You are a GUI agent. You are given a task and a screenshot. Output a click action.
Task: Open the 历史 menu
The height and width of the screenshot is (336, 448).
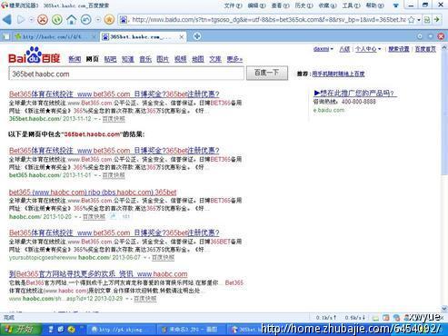click(304, 5)
